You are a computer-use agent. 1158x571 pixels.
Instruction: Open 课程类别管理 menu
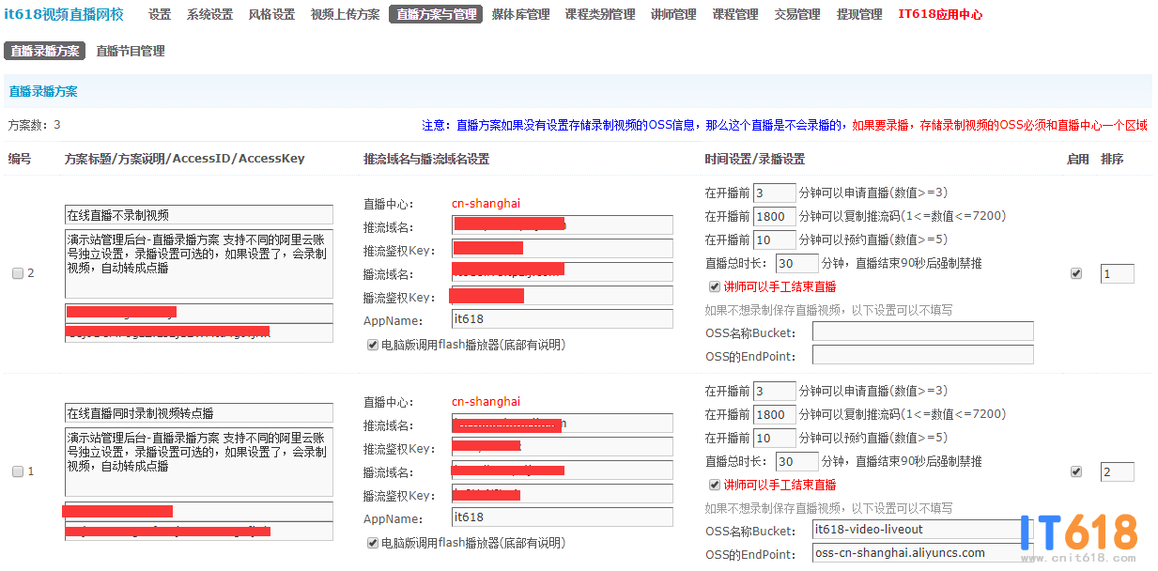pos(599,15)
